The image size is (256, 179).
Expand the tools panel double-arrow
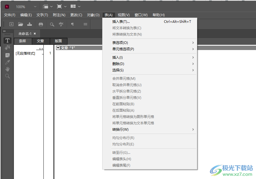[x=5, y=31]
